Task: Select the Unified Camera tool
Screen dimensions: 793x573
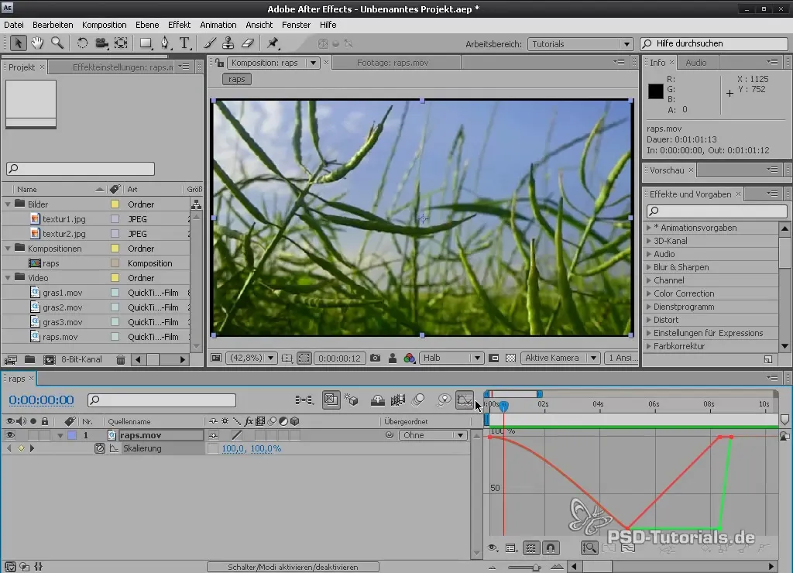Action: point(101,43)
